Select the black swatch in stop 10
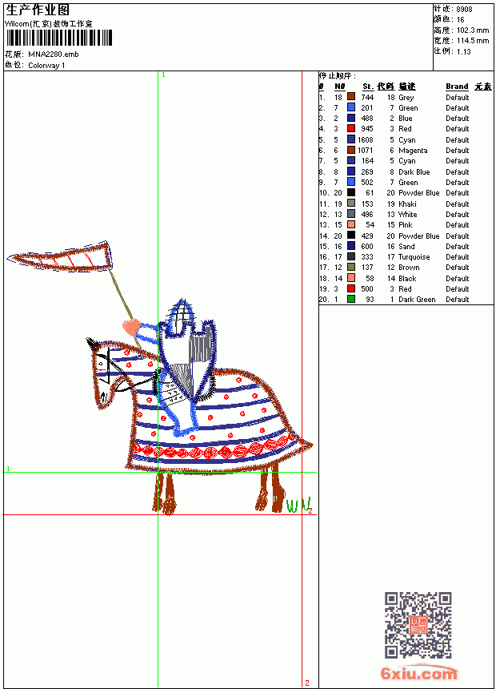The width and height of the screenshot is (496, 689). [351, 192]
